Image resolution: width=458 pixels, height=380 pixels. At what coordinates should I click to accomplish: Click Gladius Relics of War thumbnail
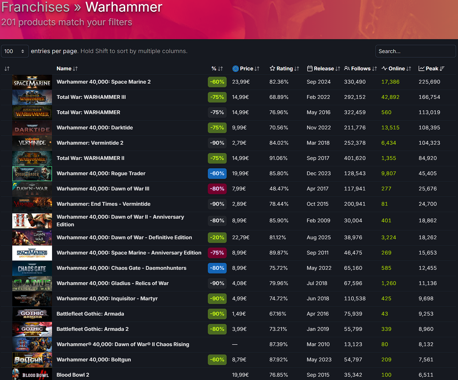tap(32, 283)
